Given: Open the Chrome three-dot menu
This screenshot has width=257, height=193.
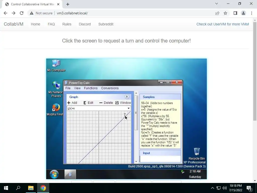Looking at the screenshot, I should pos(251,13).
